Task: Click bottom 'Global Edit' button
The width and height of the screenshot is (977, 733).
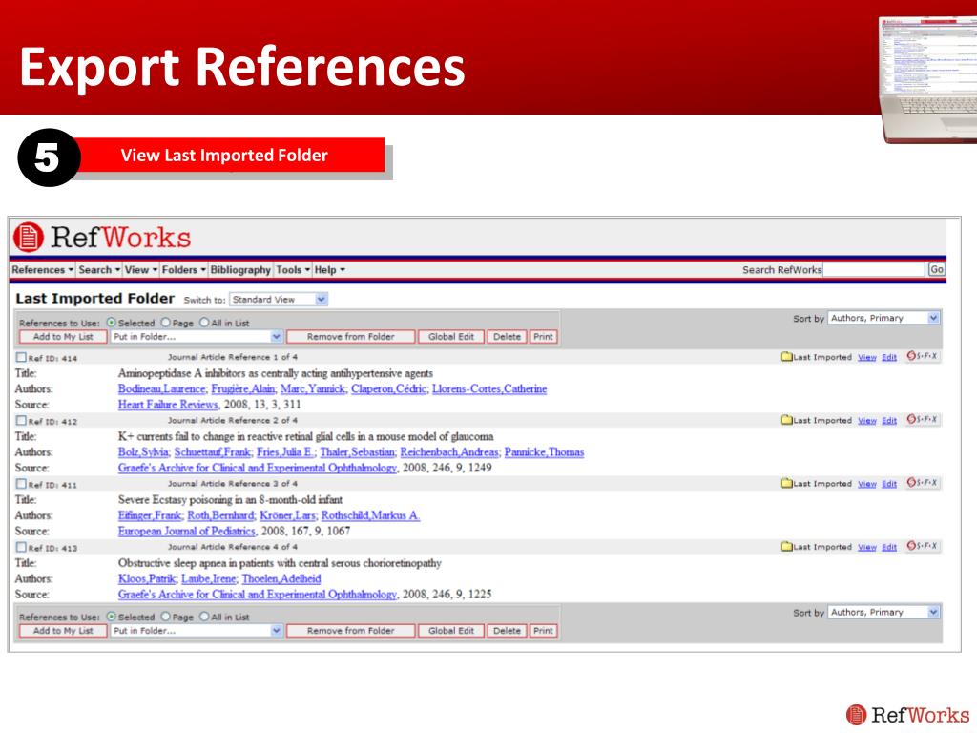Action: point(451,631)
